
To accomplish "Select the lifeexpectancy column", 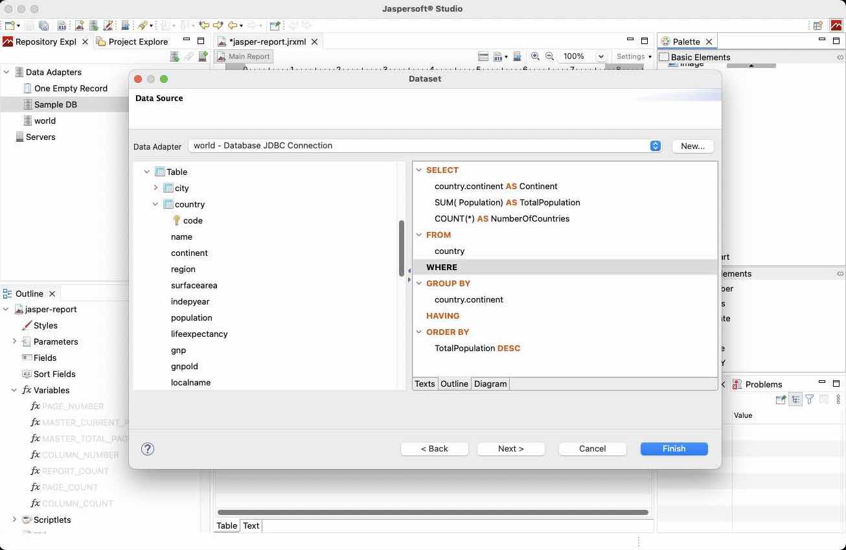I will coord(199,334).
